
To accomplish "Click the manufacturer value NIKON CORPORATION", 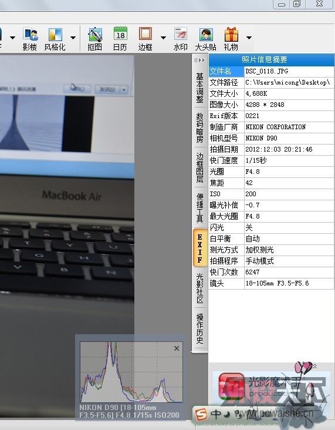I will tap(276, 127).
